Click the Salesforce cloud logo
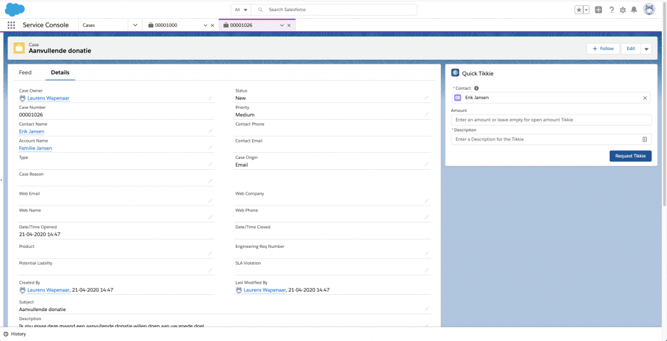Screen dimensions: 667x341 [x=14, y=9]
